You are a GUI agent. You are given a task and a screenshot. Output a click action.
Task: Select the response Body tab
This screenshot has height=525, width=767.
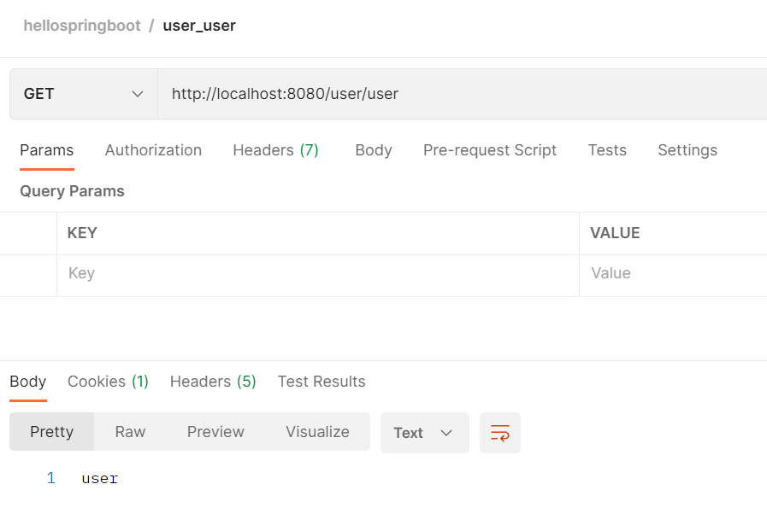click(28, 382)
